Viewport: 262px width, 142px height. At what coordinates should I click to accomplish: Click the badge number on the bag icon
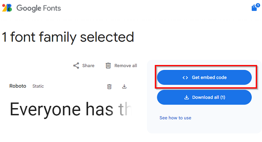tap(258, 5)
